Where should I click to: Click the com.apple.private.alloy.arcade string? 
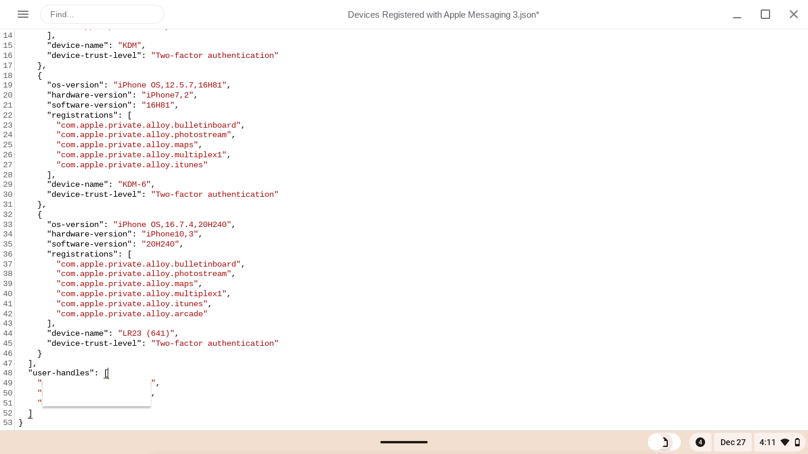133,314
